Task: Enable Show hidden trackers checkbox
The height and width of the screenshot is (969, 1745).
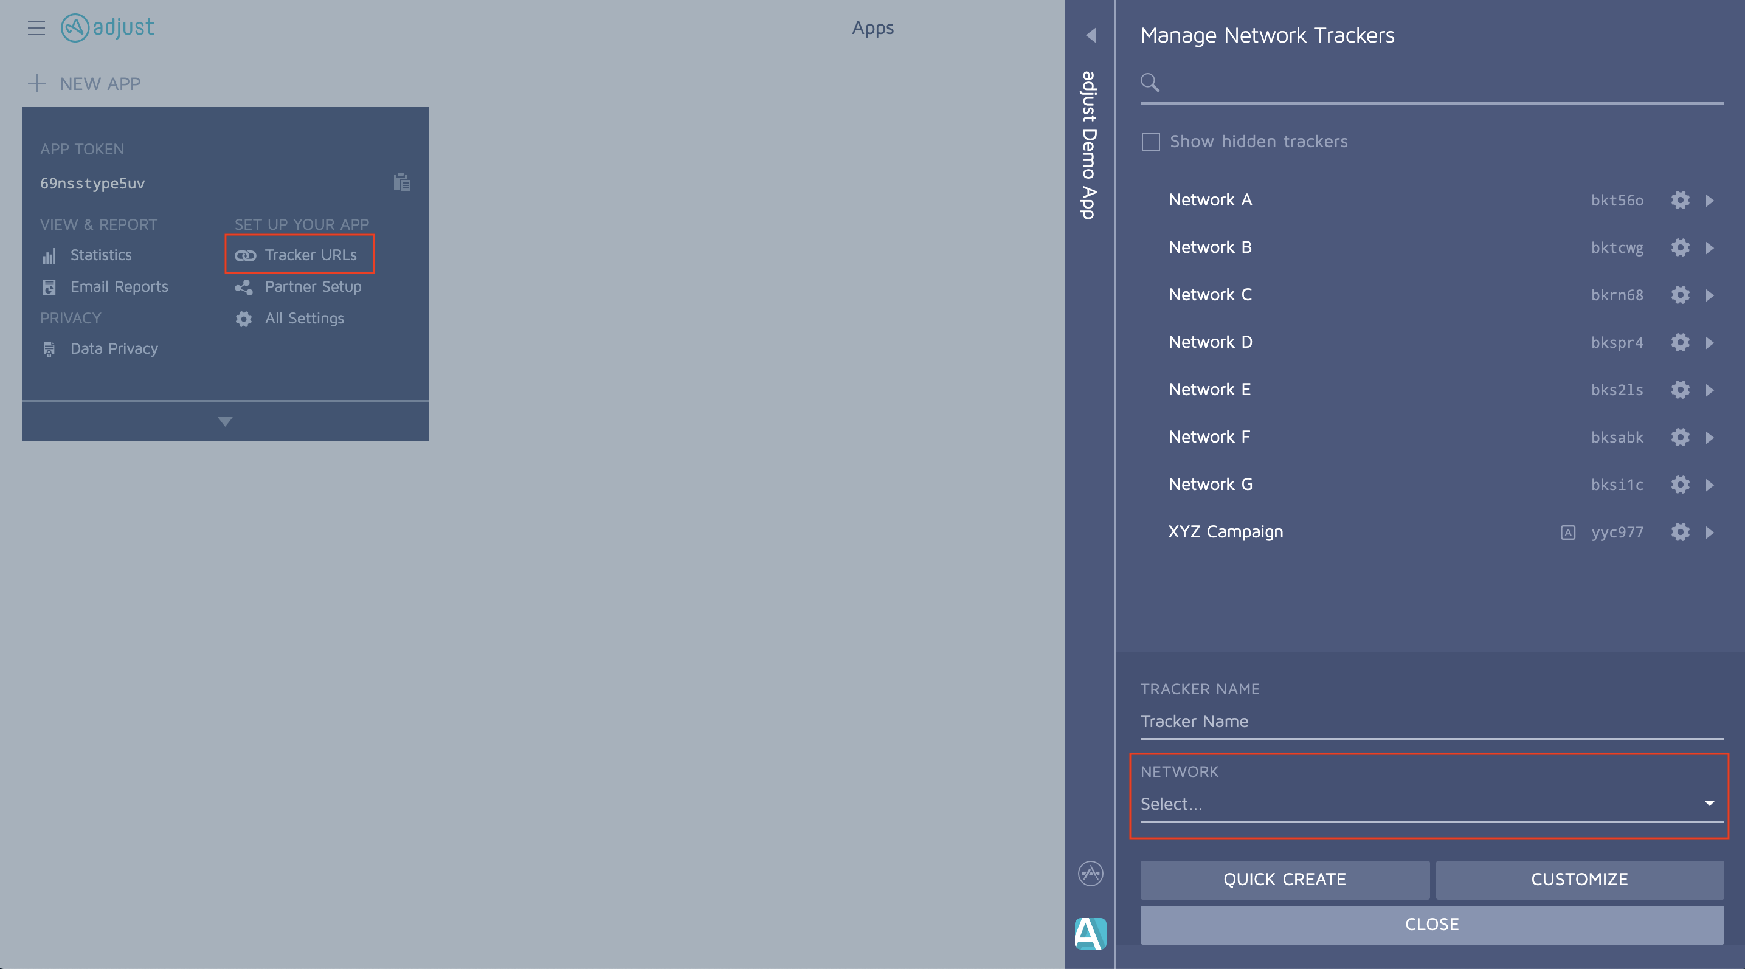Action: (1151, 142)
